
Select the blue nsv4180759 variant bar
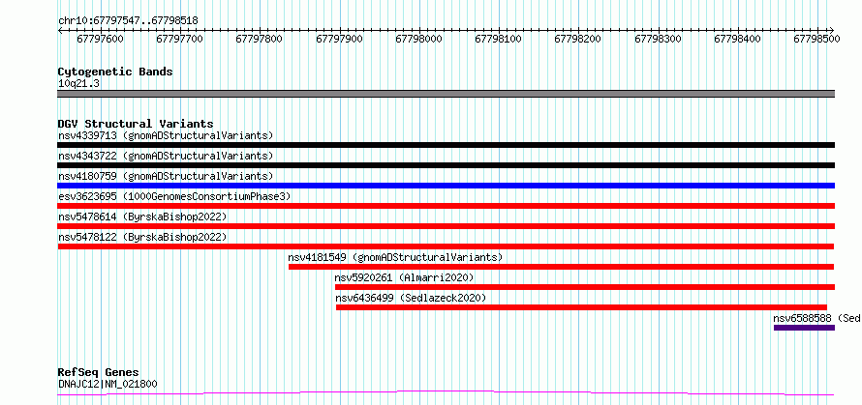pyautogui.click(x=446, y=186)
